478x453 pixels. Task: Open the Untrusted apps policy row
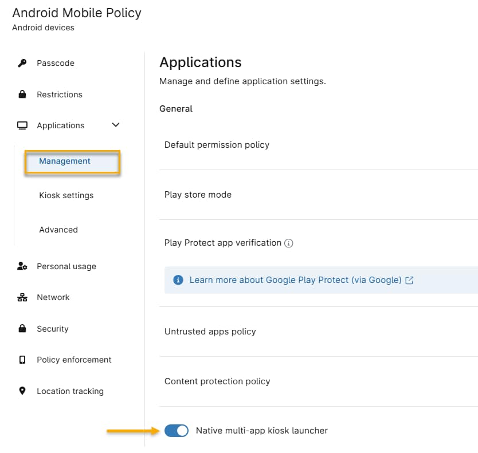click(x=319, y=332)
